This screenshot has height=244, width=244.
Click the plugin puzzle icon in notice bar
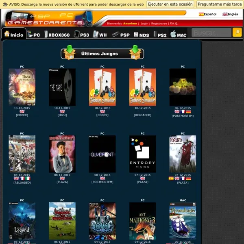[5, 4]
